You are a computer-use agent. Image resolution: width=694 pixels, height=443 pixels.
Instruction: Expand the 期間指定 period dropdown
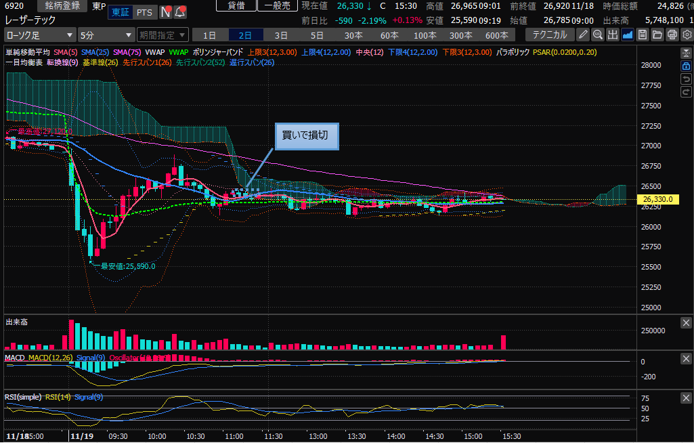(x=162, y=35)
